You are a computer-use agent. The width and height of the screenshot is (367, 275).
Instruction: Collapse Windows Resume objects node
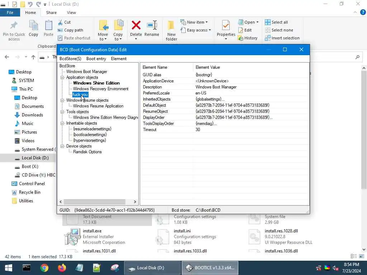(x=62, y=100)
